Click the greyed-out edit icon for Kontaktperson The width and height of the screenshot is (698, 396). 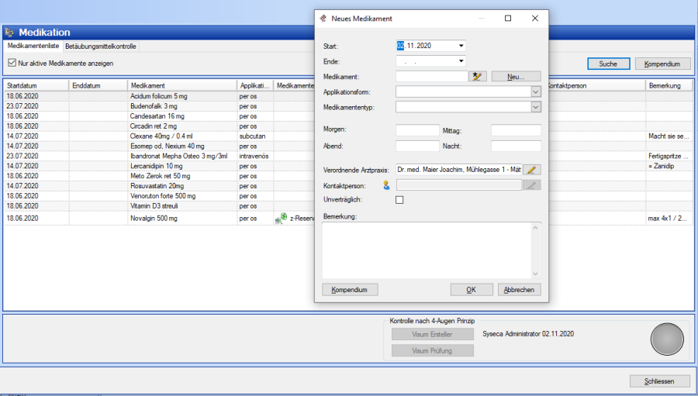(x=531, y=185)
